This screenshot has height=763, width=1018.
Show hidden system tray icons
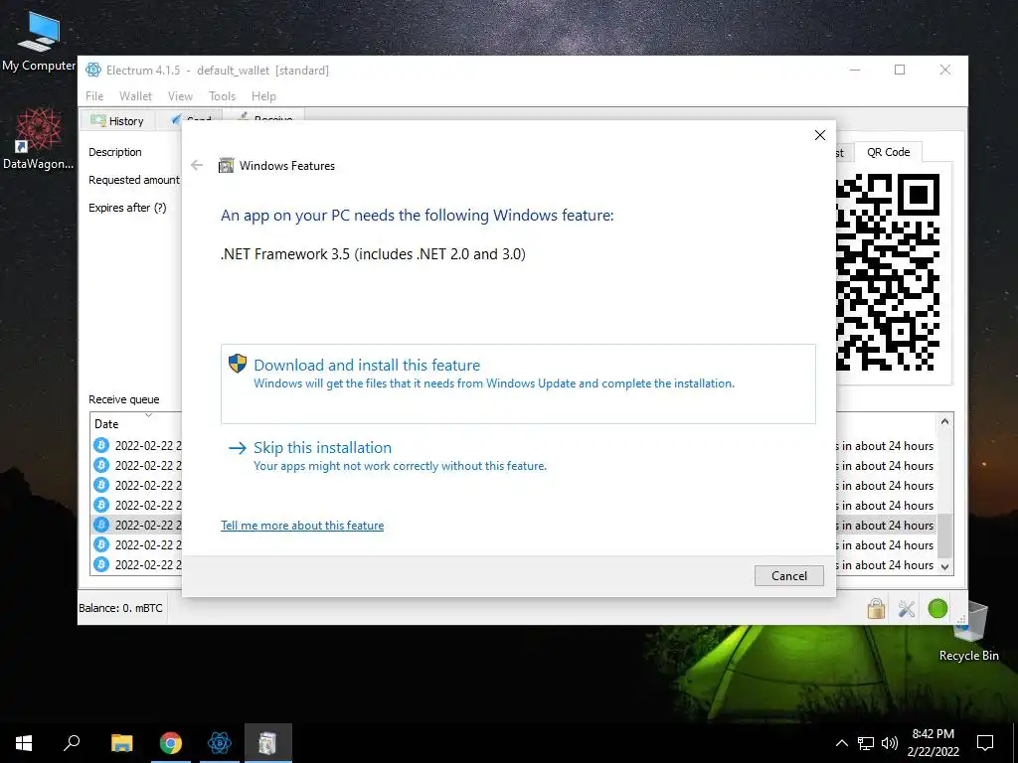(x=841, y=743)
